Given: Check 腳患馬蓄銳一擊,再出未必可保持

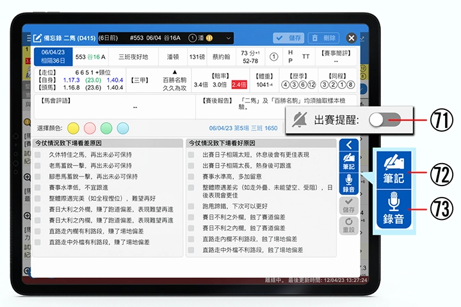Looking at the screenshot, I should point(38,177).
